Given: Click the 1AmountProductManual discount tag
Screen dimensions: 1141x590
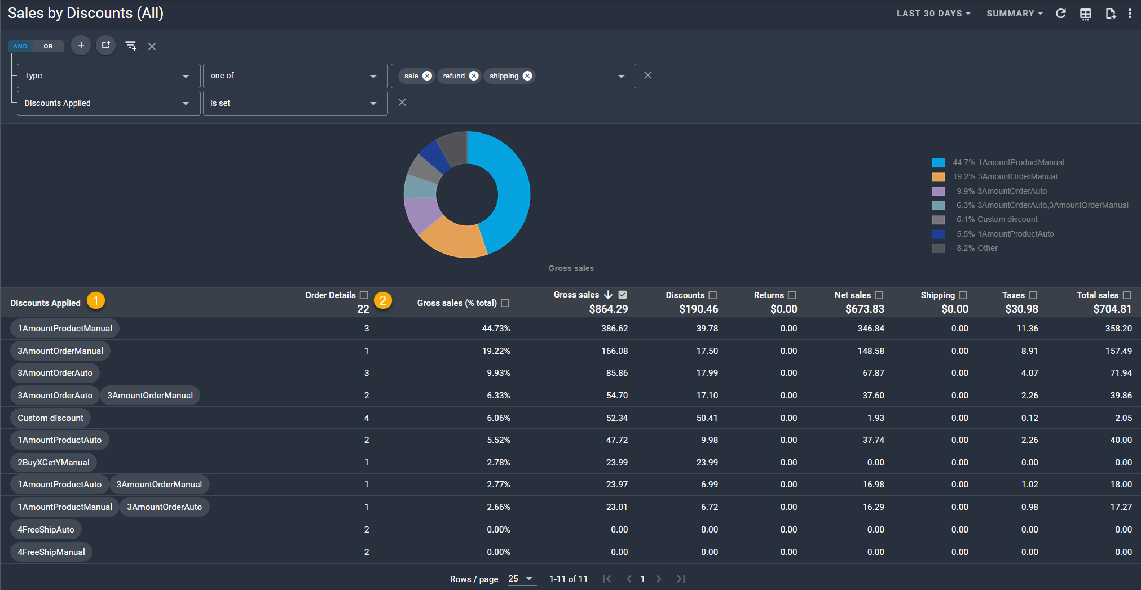Looking at the screenshot, I should [x=65, y=329].
